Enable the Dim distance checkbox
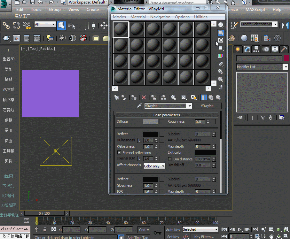The height and width of the screenshot is (239, 290). [x=170, y=159]
